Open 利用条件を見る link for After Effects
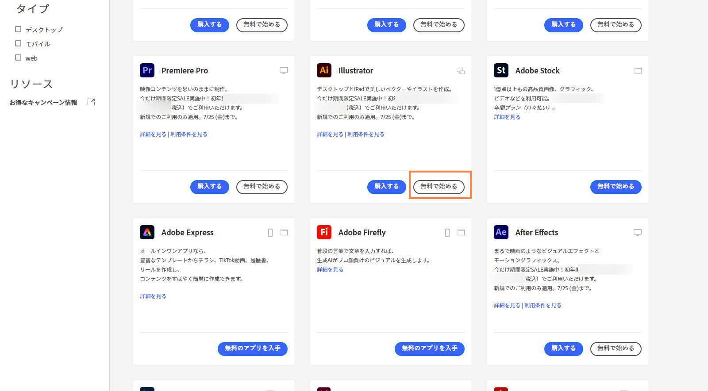The height and width of the screenshot is (391, 708). click(x=543, y=306)
